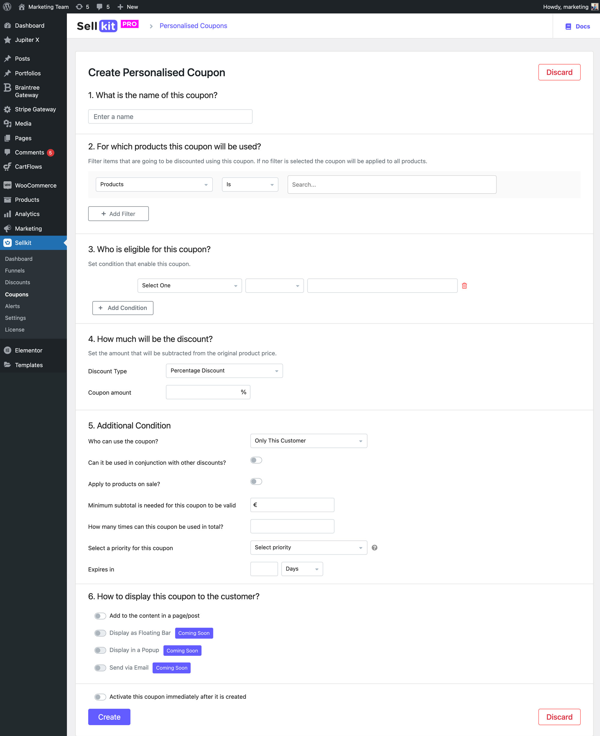Click the Add Filter button
Viewport: 600px width, 736px height.
pyautogui.click(x=118, y=214)
